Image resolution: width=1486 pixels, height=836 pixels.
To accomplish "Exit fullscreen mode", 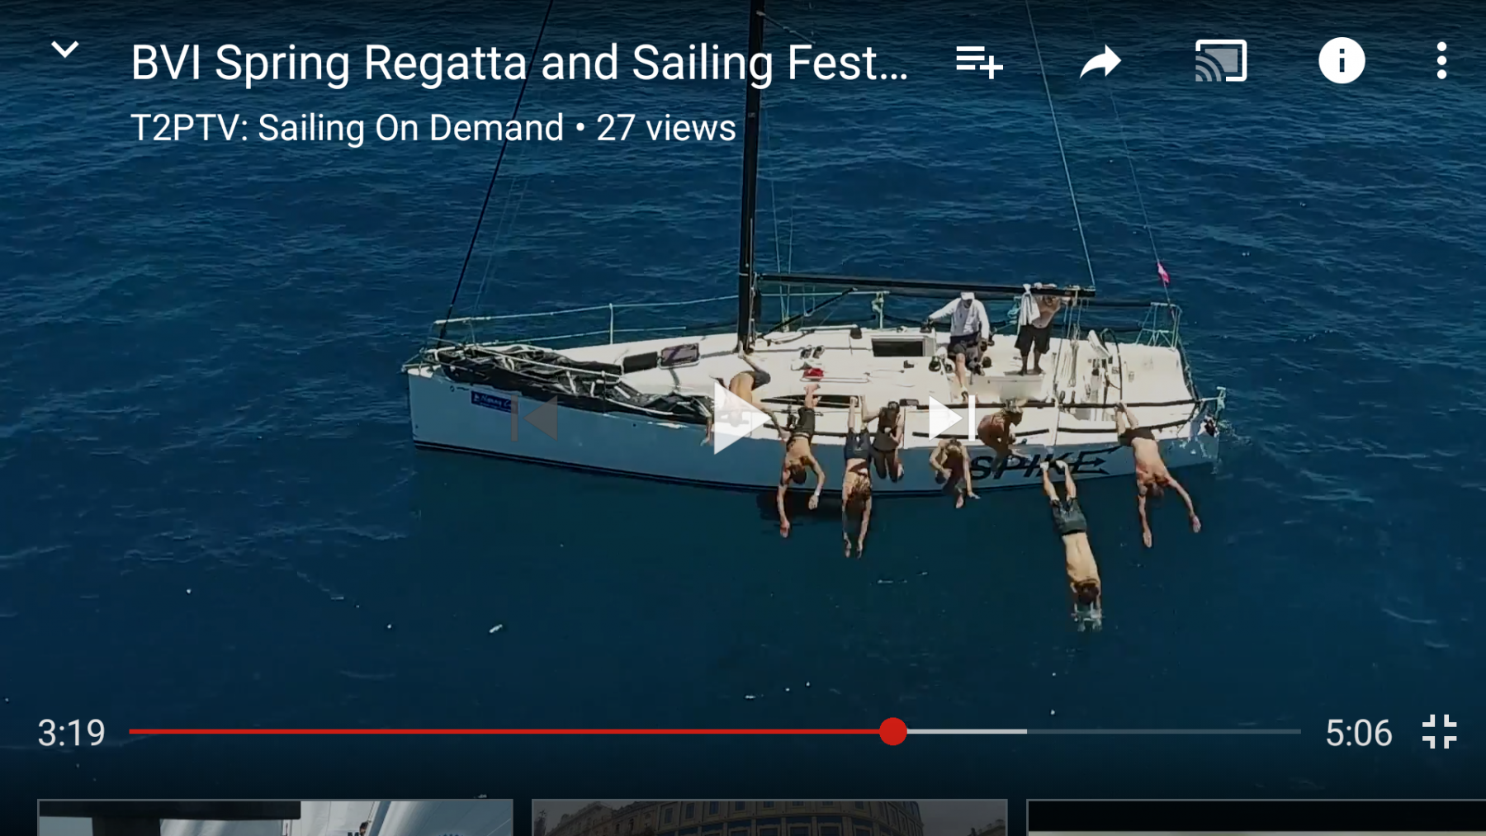I will (x=1439, y=732).
